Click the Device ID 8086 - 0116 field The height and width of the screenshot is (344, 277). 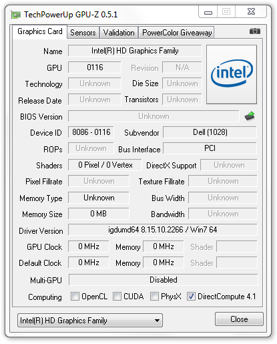click(x=91, y=132)
